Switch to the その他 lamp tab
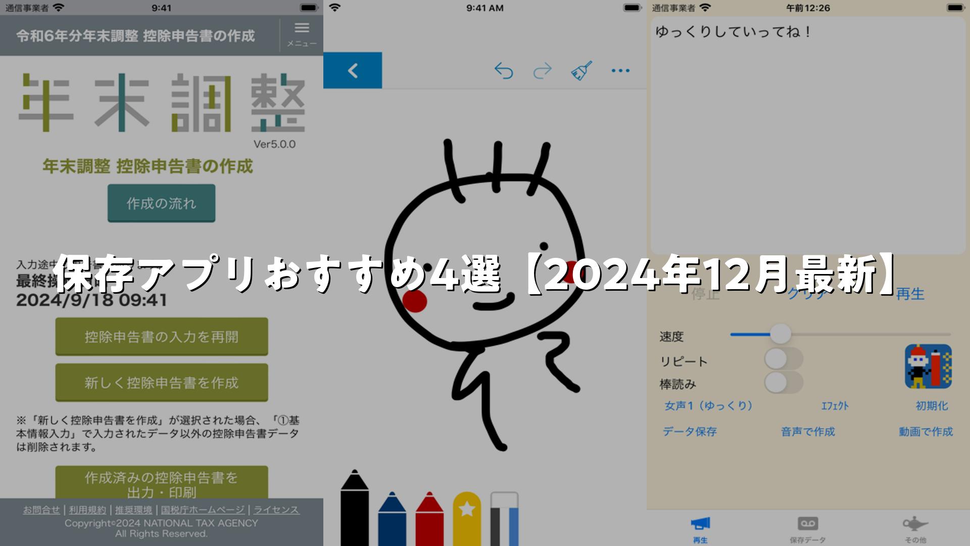970x546 pixels. (915, 529)
